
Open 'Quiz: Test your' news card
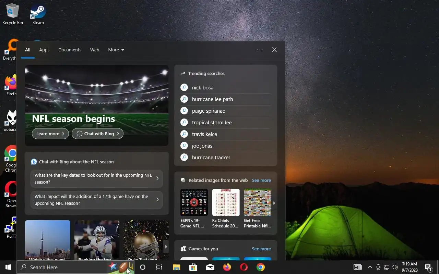(146, 240)
